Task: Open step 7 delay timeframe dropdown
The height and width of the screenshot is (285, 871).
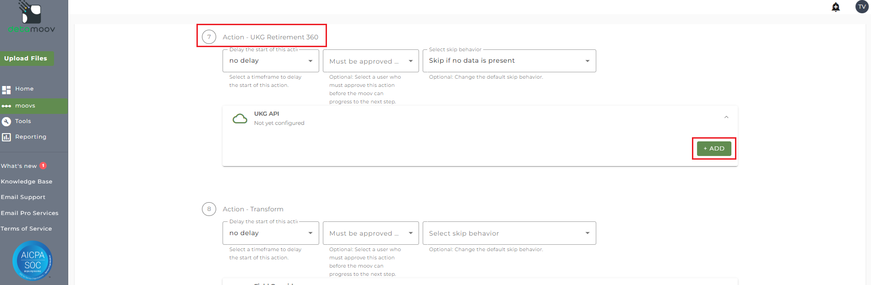Action: [x=271, y=61]
